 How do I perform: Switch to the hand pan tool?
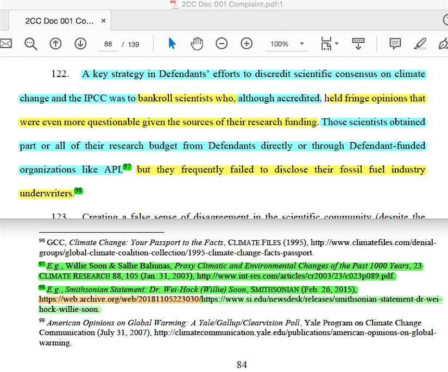pos(197,44)
